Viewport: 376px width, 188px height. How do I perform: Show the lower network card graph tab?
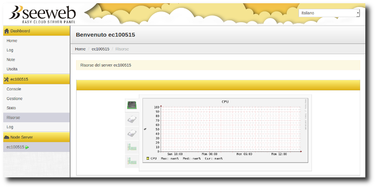[132, 161]
